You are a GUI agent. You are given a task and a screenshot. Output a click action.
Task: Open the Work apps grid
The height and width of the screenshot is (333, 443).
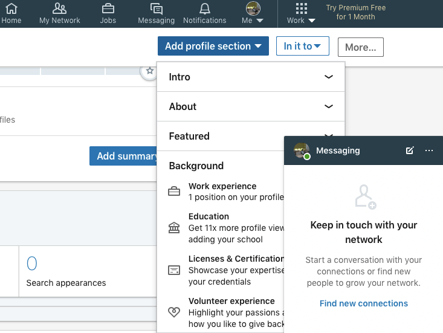click(x=301, y=8)
